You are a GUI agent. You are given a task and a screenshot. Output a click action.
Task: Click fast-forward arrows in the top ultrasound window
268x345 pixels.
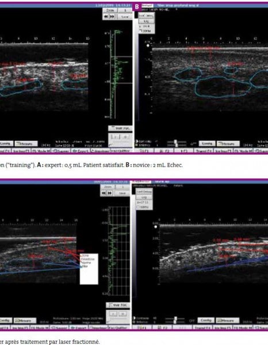click(112, 17)
